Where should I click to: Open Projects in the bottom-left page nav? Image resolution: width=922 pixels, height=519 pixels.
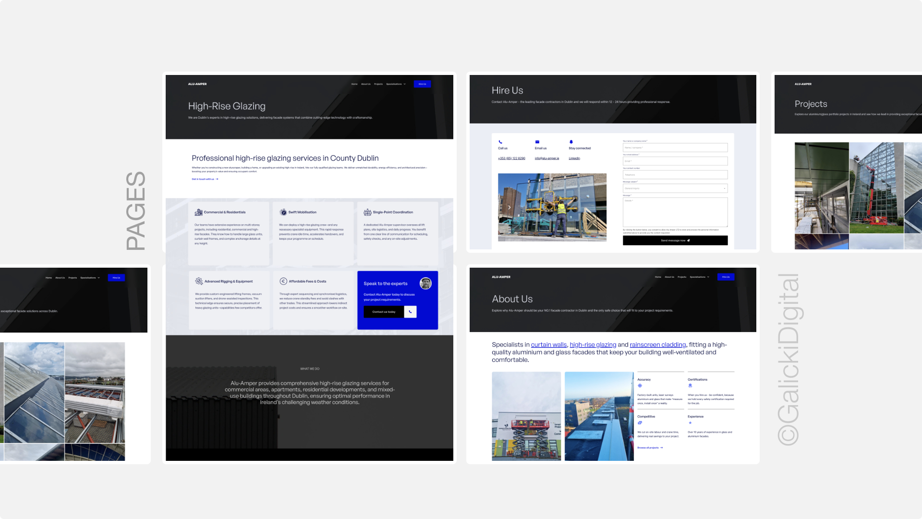click(73, 277)
